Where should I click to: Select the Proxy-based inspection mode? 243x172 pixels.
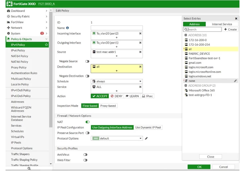click(x=108, y=106)
